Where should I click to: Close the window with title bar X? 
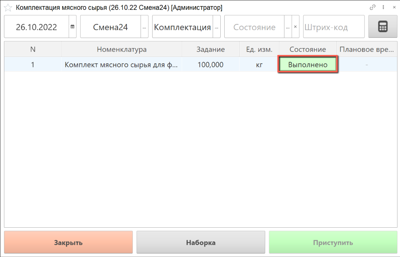click(x=394, y=7)
